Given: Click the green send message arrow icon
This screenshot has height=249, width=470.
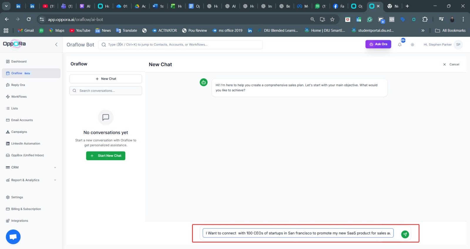Looking at the screenshot, I should click(405, 234).
